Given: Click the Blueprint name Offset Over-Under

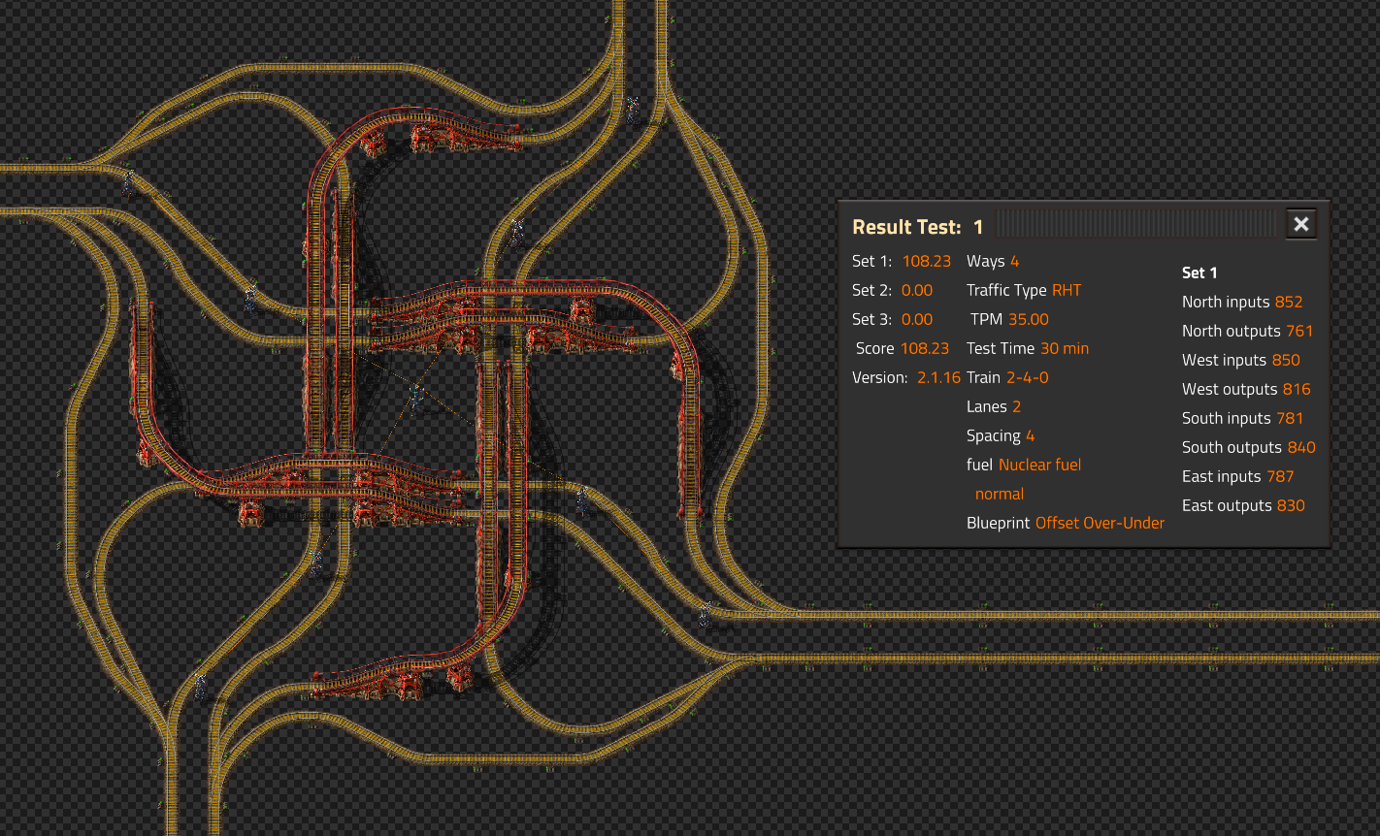Looking at the screenshot, I should click(1100, 523).
